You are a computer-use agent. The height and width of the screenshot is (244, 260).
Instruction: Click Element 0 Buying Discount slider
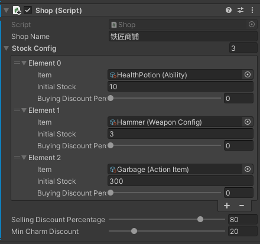(x=164, y=98)
